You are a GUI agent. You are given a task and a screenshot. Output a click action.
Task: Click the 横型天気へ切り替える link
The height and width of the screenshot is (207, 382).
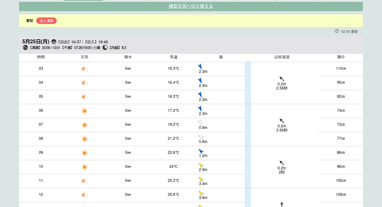(x=191, y=6)
